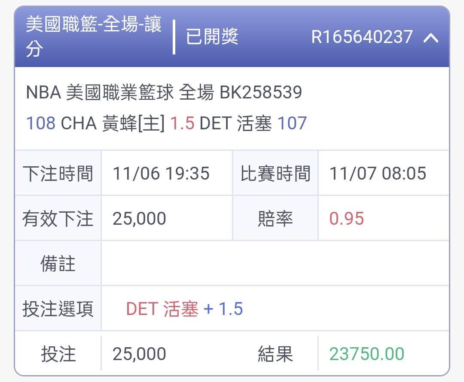This screenshot has width=464, height=382.
Task: Click the odds value 0.95
Action: point(347,218)
